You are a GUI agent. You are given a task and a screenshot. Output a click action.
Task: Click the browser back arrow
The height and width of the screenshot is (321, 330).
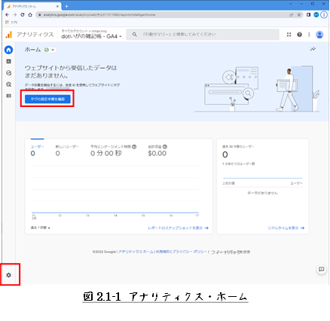[8, 15]
